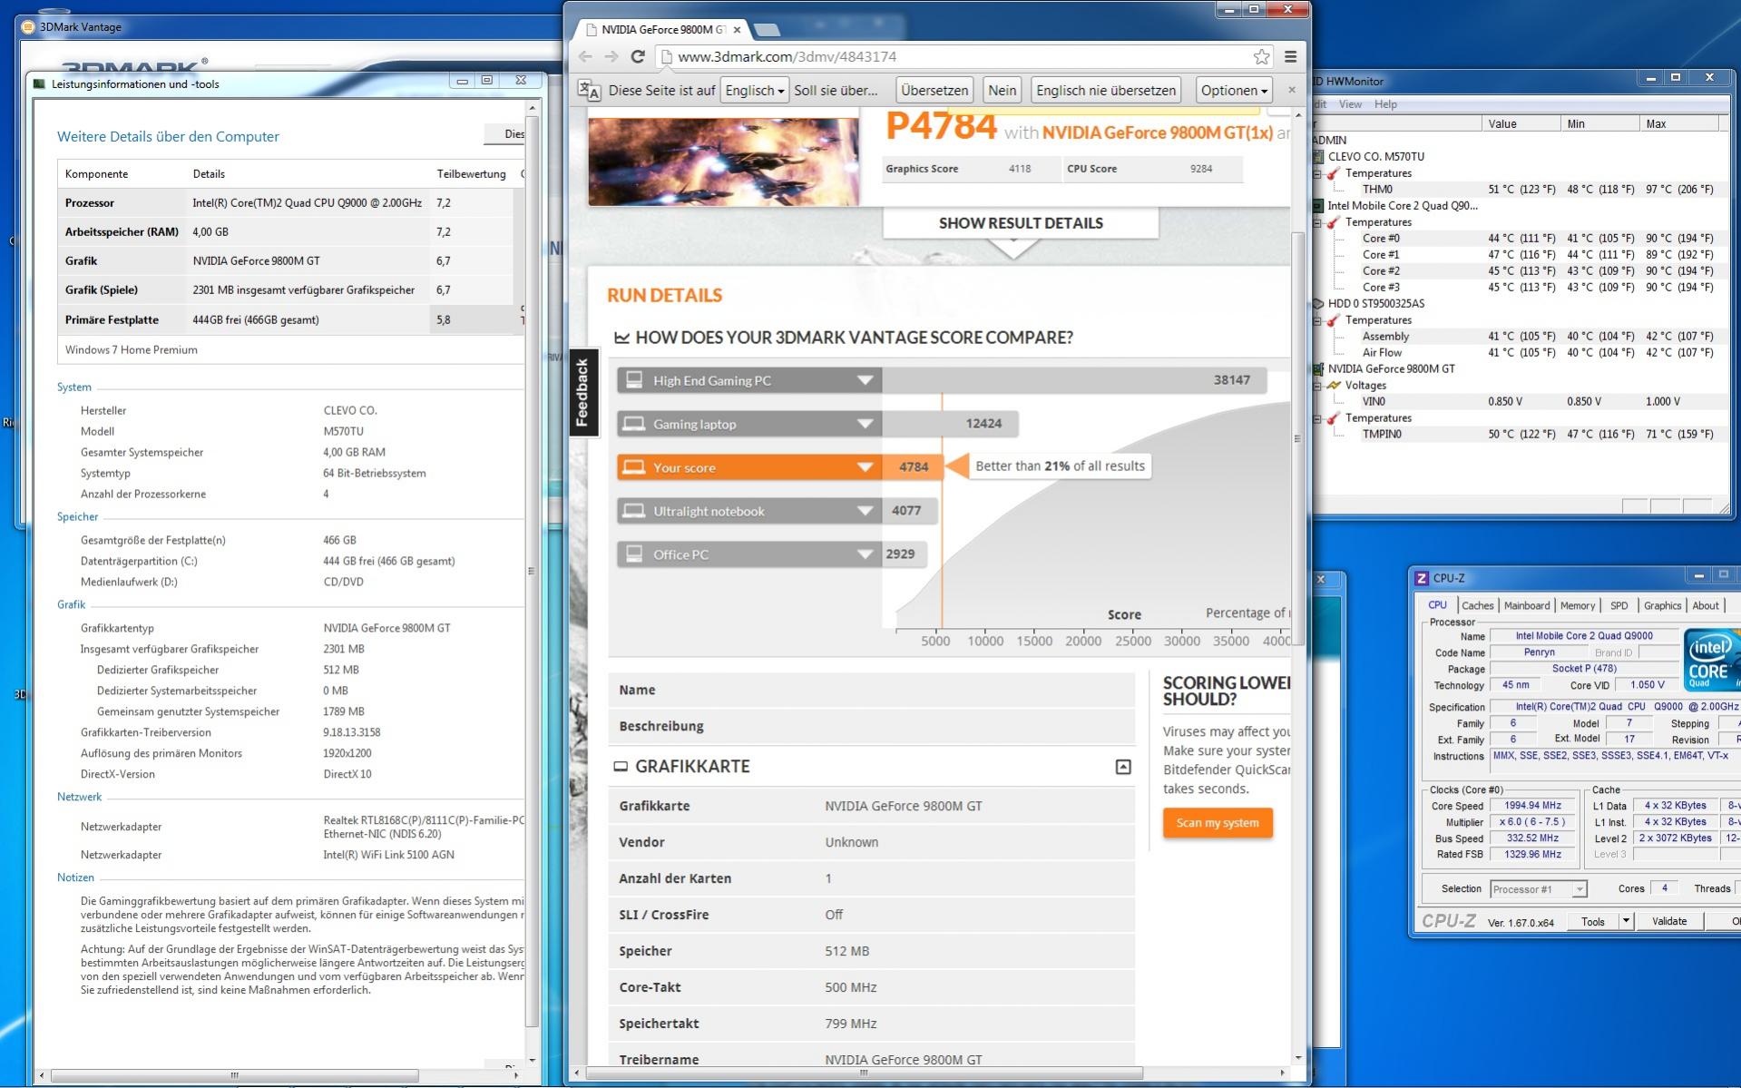1741x1088 pixels.
Task: Switch to the SPD tab in CPU-Z
Action: (1619, 606)
